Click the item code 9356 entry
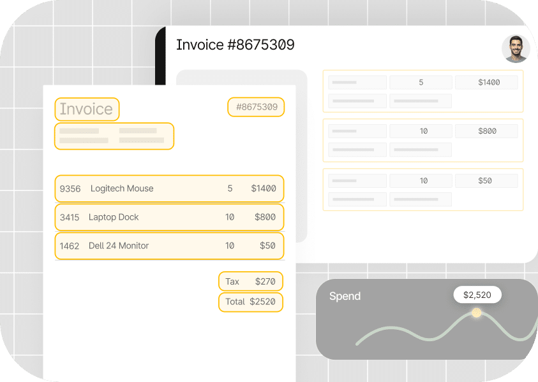 pyautogui.click(x=69, y=188)
